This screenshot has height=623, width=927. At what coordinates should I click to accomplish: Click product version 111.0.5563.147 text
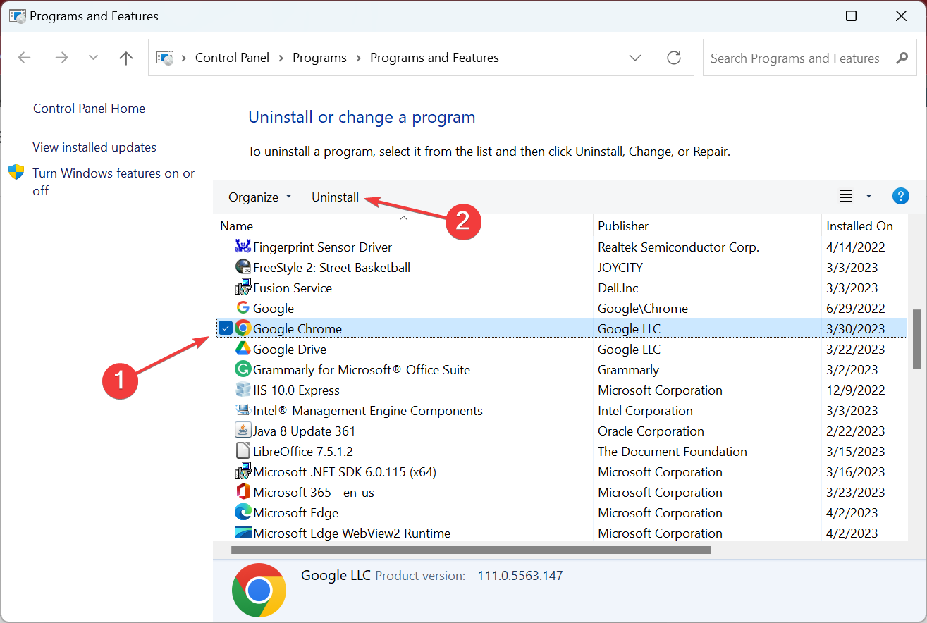tap(520, 576)
